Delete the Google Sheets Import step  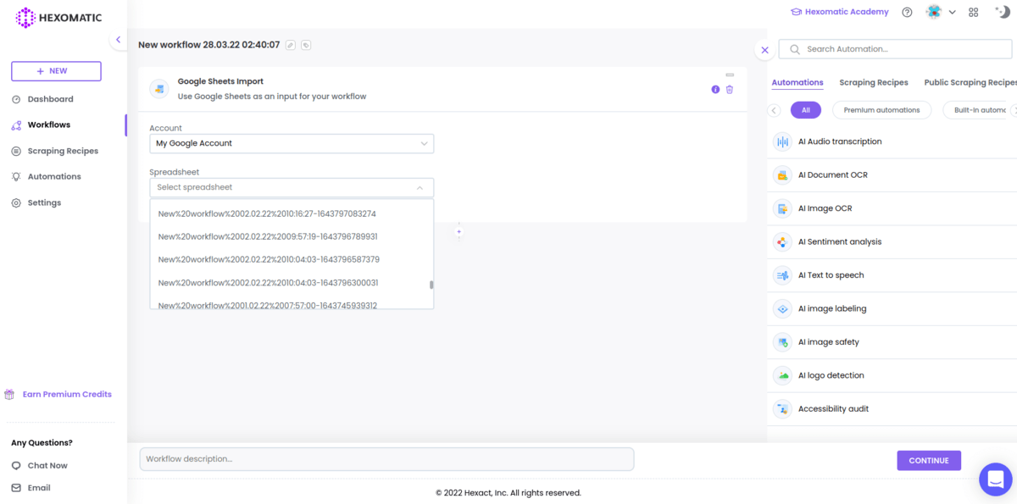coord(730,90)
